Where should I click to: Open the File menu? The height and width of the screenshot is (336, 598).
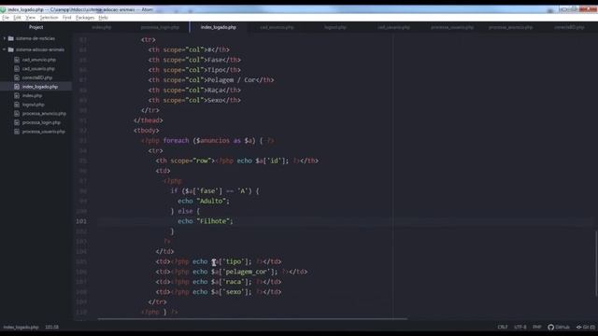(x=6, y=18)
